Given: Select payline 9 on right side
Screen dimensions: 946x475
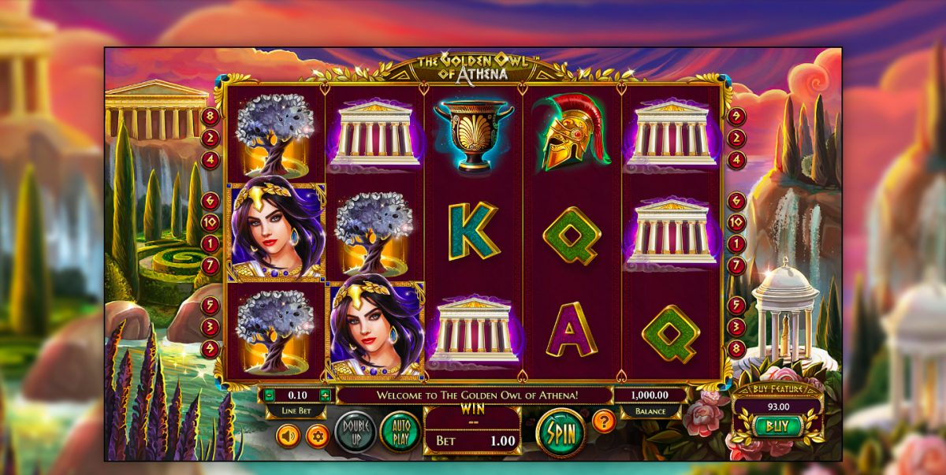Looking at the screenshot, I should click(736, 117).
